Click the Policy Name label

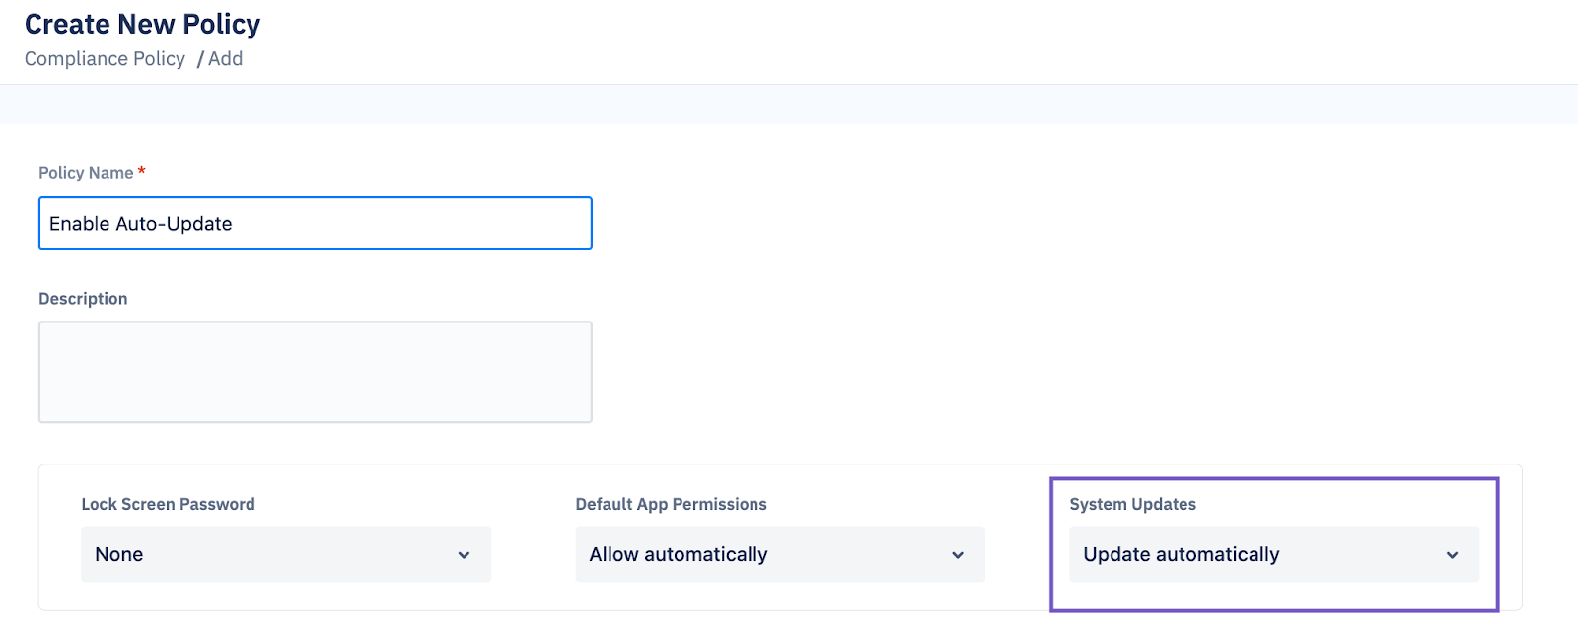point(86,173)
